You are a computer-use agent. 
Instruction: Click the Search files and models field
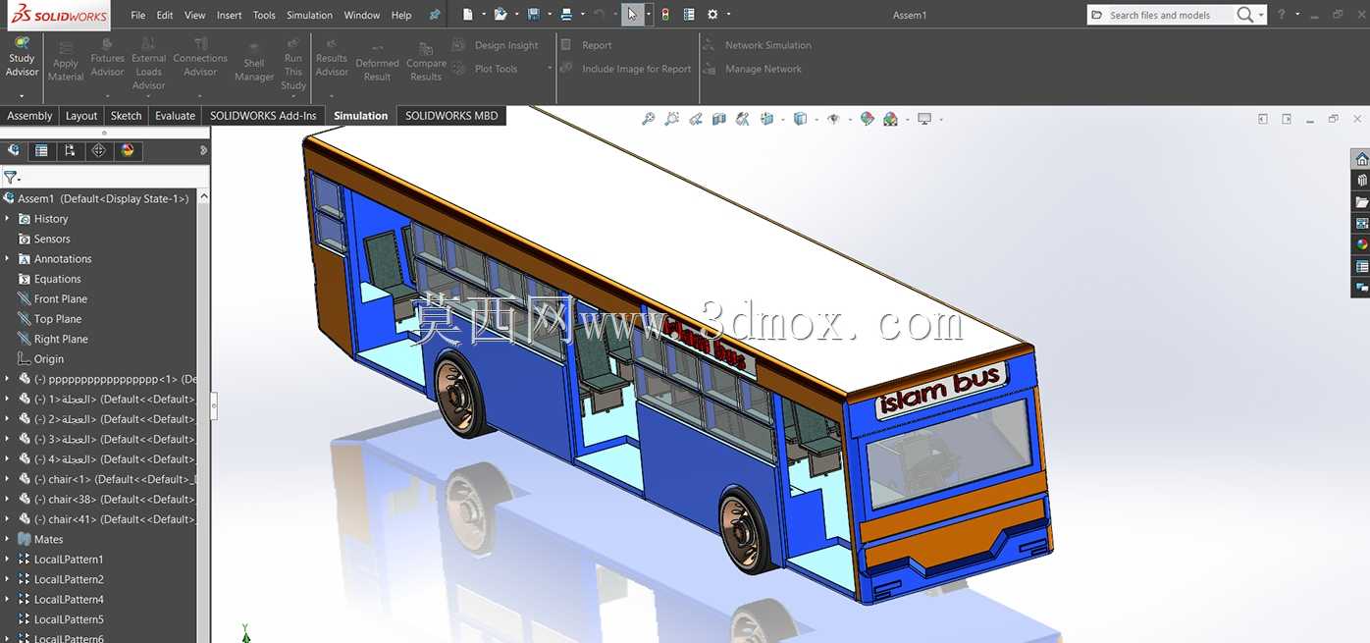tap(1168, 15)
